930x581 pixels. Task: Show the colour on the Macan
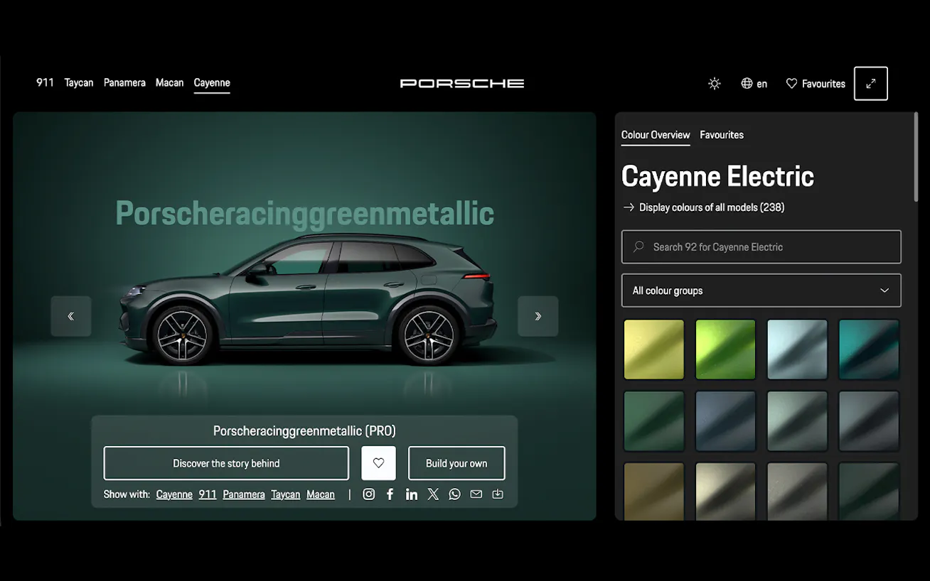click(x=321, y=494)
